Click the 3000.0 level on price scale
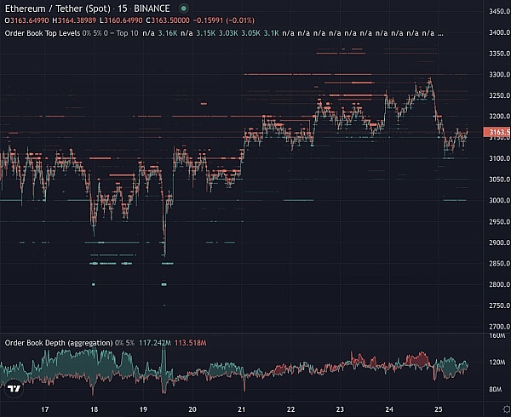This screenshot has height=417, width=511. (x=496, y=201)
